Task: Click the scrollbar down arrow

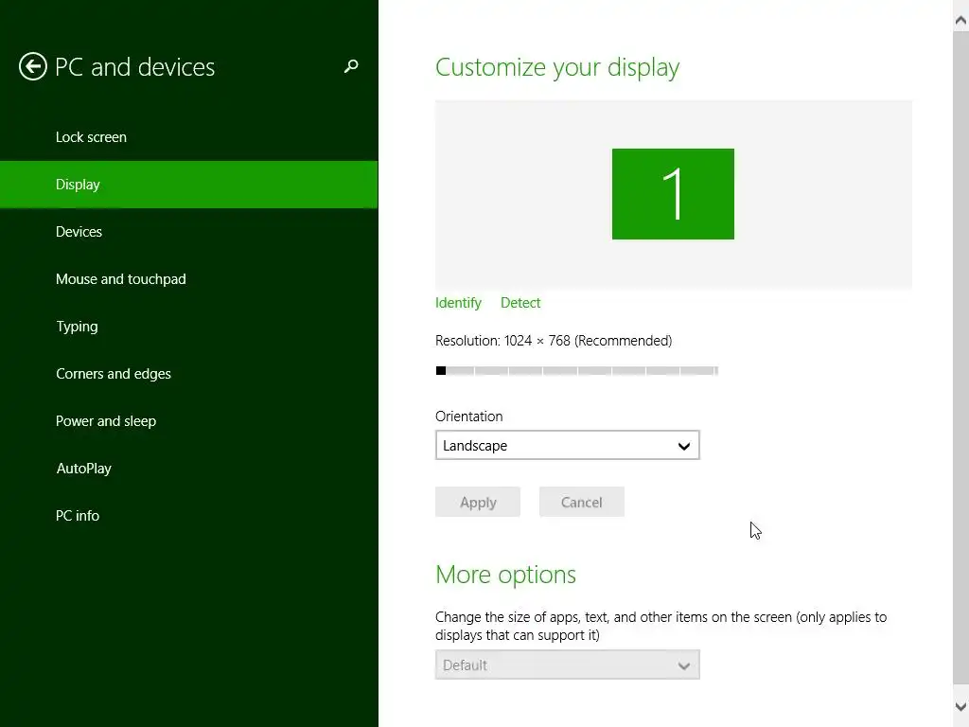Action: (960, 706)
